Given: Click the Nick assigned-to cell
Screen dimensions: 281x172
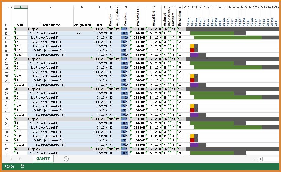Looking at the screenshot, I should (79, 33).
